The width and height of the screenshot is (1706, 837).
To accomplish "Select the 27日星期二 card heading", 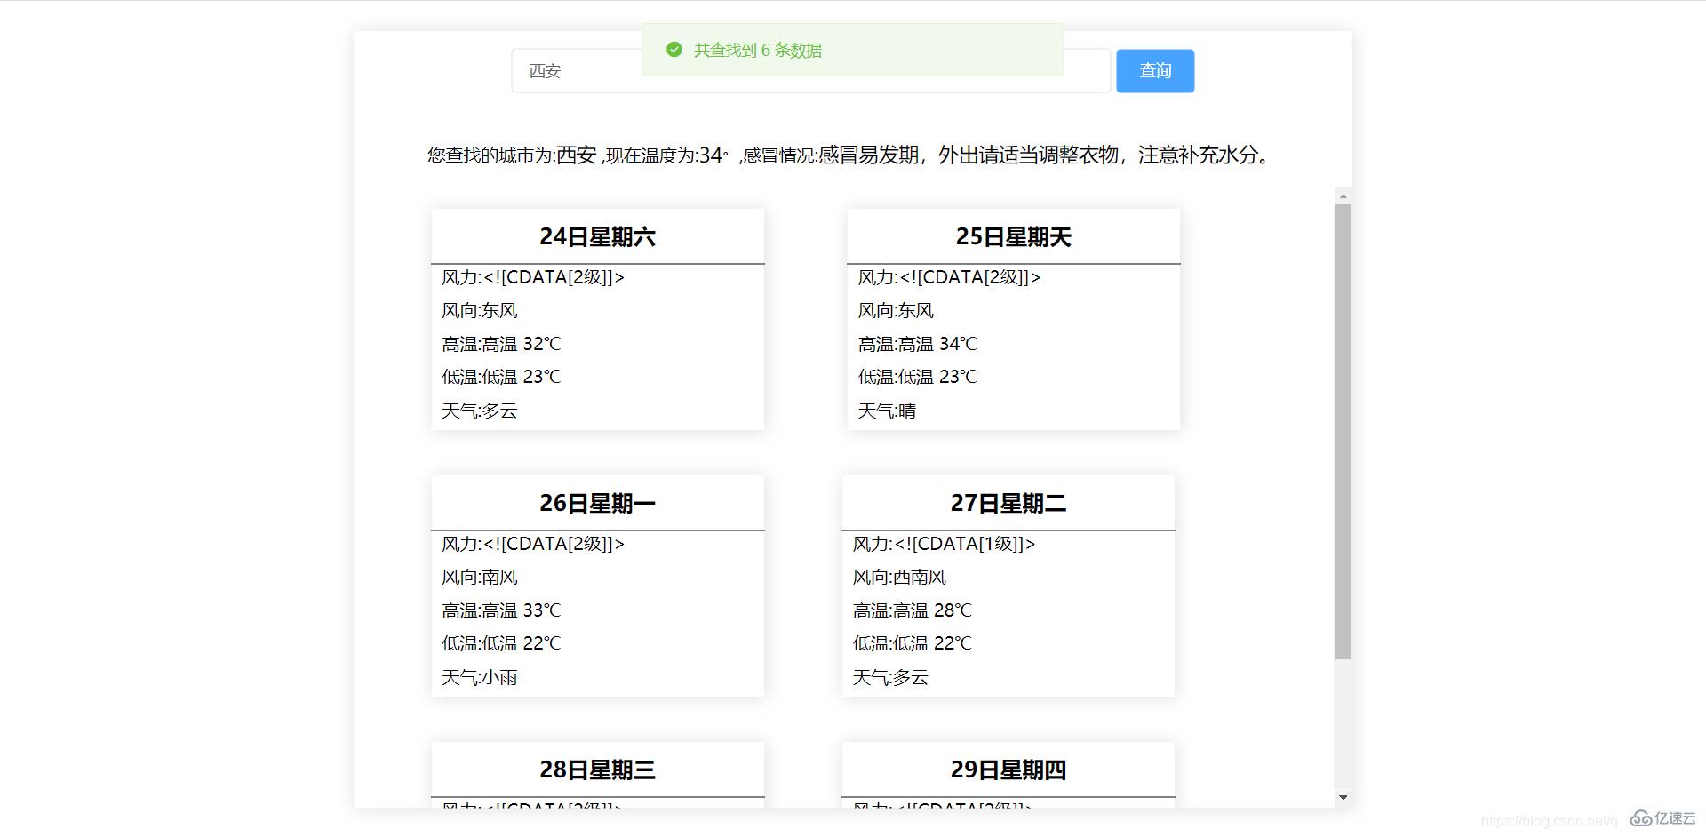I will (1008, 504).
